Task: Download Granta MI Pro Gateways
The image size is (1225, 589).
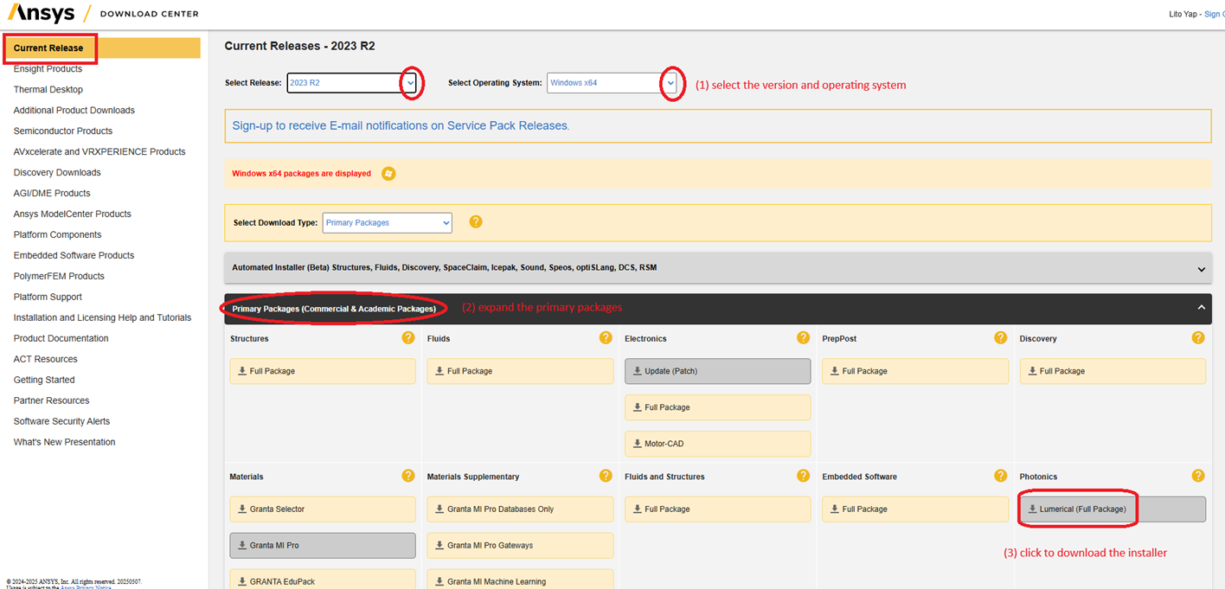Action: (x=520, y=546)
